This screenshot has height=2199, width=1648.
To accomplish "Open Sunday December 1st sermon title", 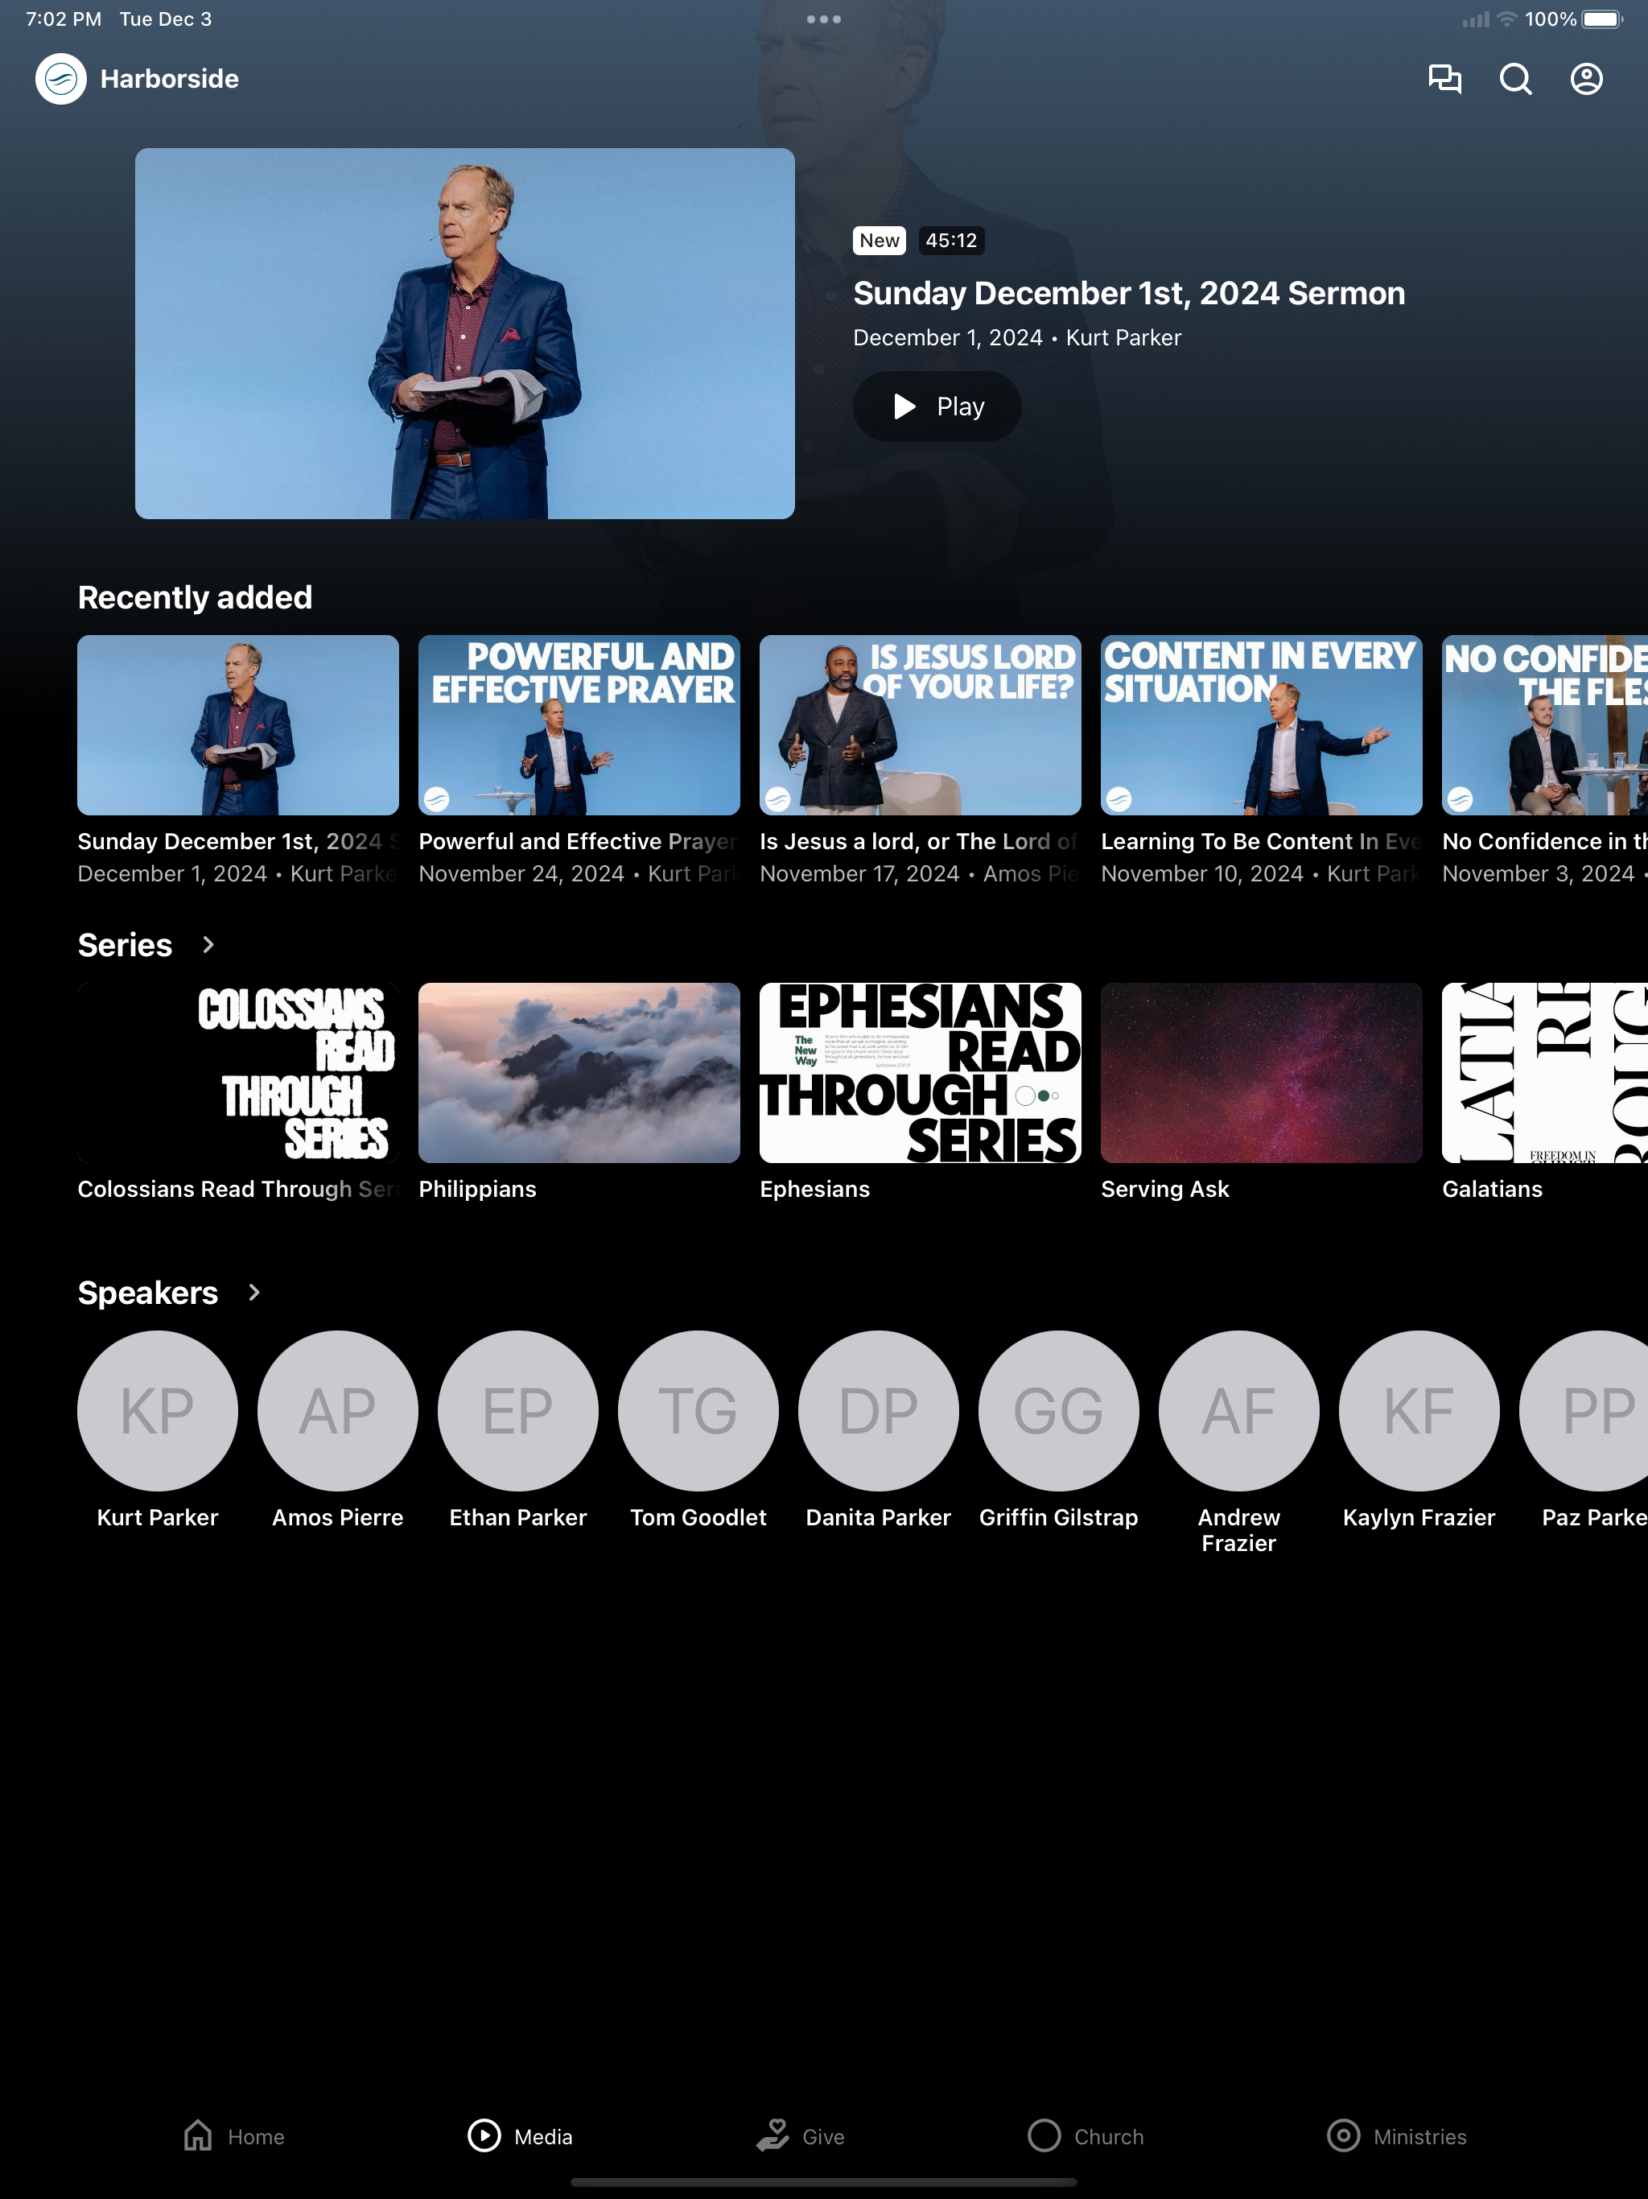I will coord(1128,293).
